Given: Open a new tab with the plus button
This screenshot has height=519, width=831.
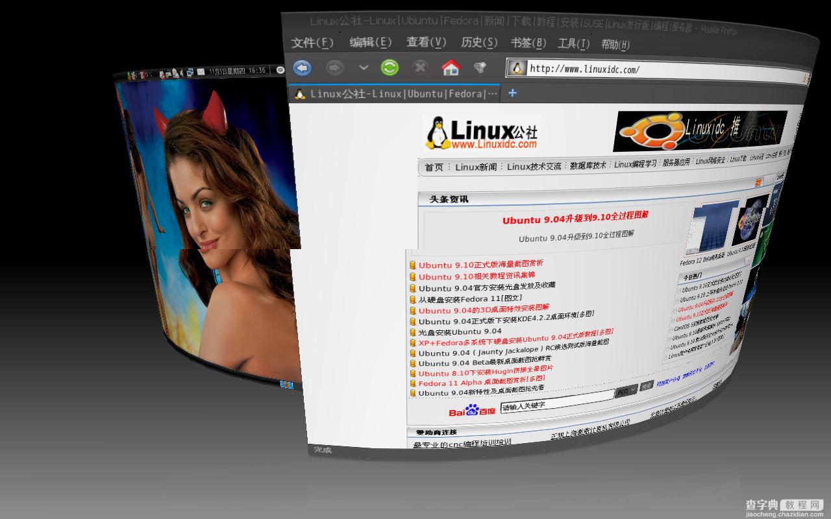Looking at the screenshot, I should click(x=512, y=93).
